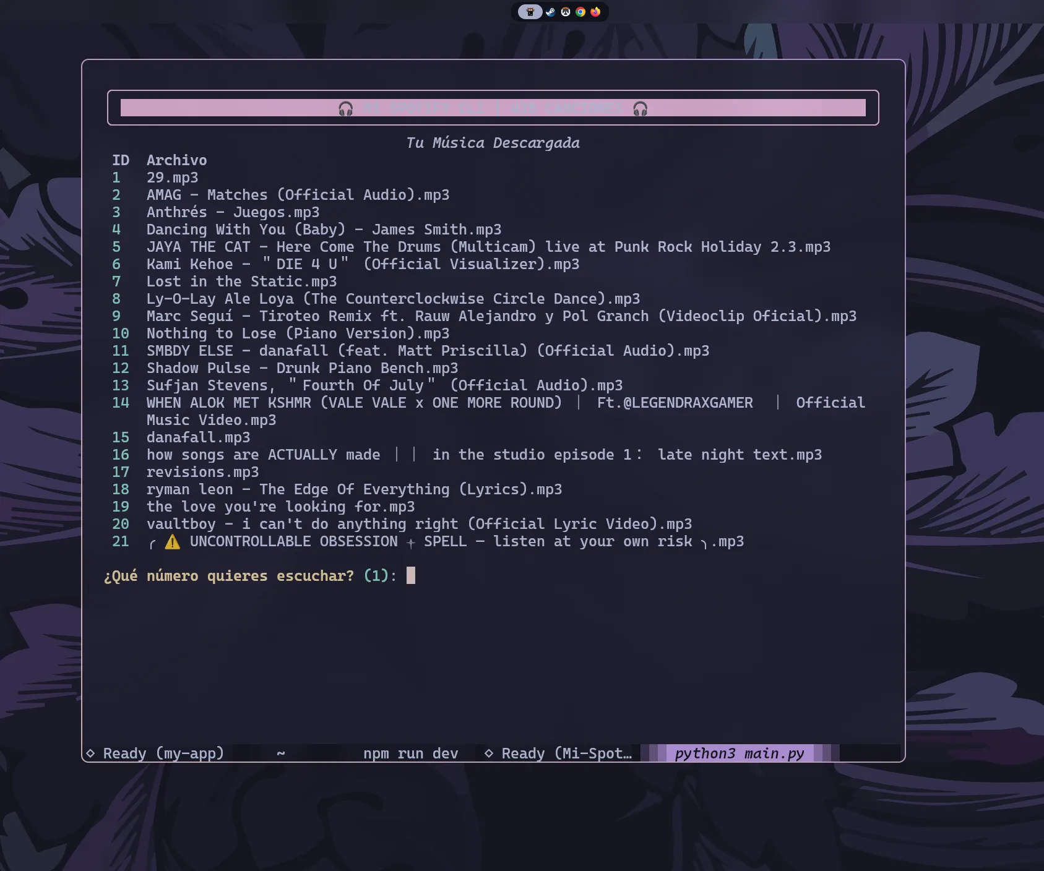Open Firefox from the top dock
The image size is (1044, 871).
pyautogui.click(x=595, y=12)
